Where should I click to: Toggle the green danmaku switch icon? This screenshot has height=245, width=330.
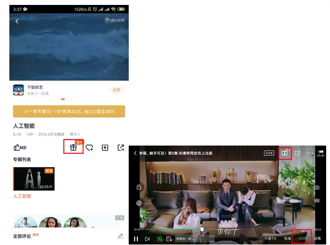click(x=159, y=239)
